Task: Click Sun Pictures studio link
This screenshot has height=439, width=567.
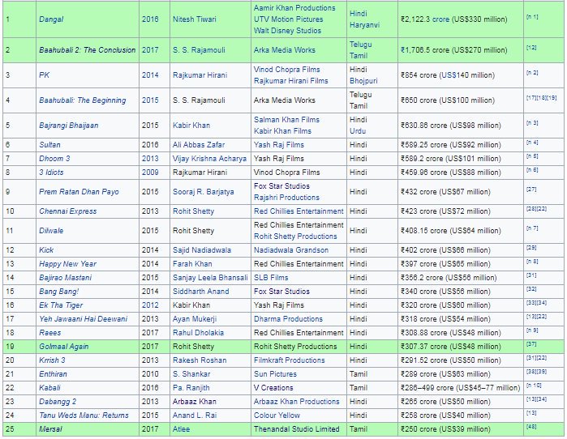Action: (275, 374)
